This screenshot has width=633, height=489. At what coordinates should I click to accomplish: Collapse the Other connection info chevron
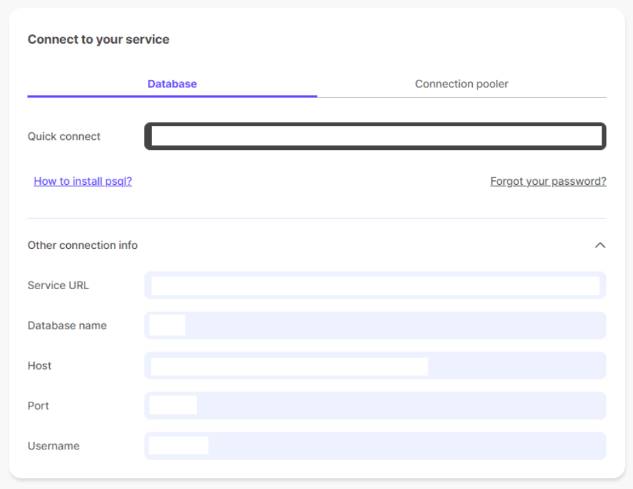click(x=600, y=245)
